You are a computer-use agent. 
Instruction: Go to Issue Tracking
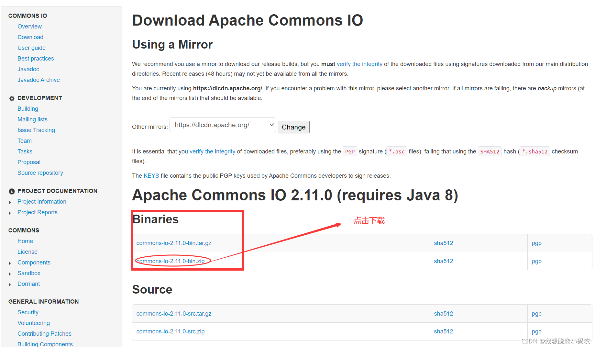click(x=36, y=130)
